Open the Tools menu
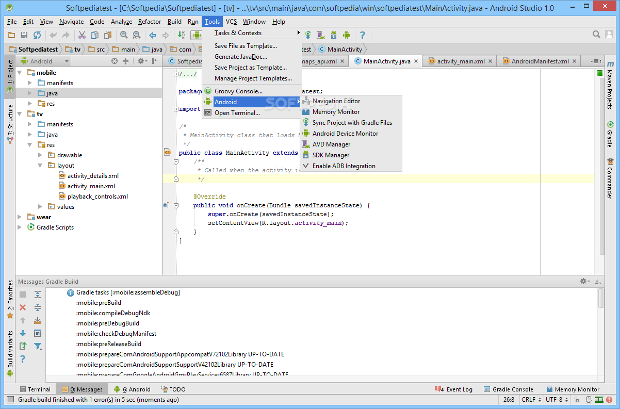 (x=212, y=22)
